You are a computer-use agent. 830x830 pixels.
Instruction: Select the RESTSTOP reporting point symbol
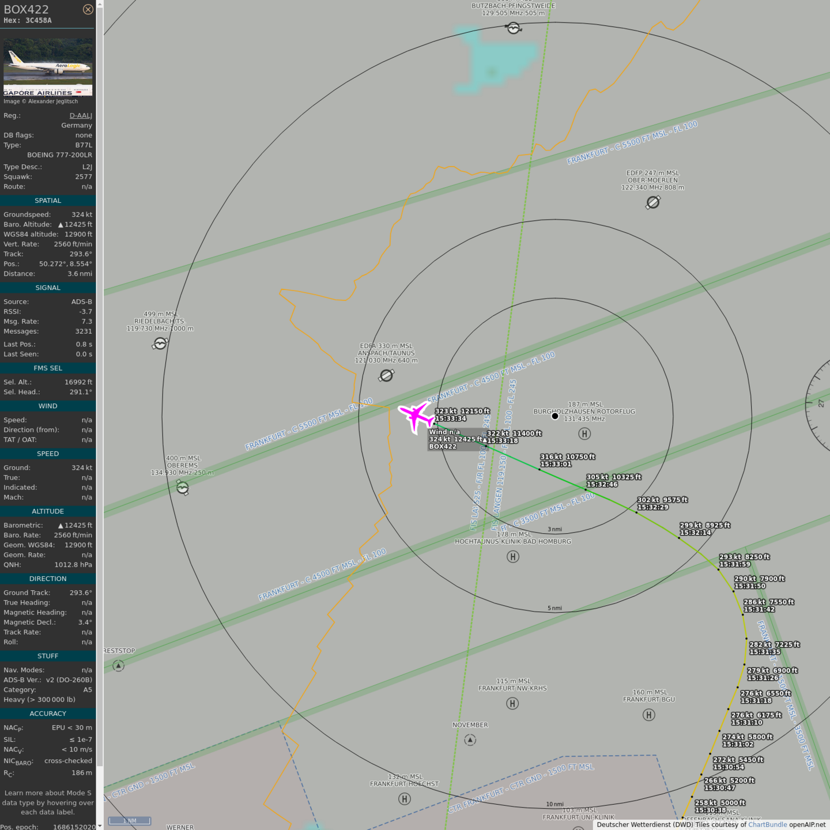point(118,666)
